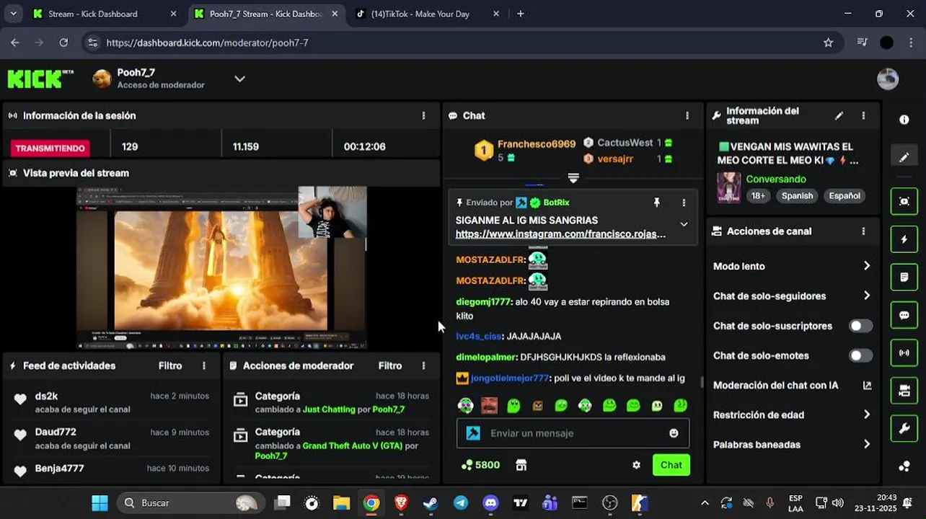Open the Kick points shop icon
The width and height of the screenshot is (926, 519).
click(x=521, y=465)
